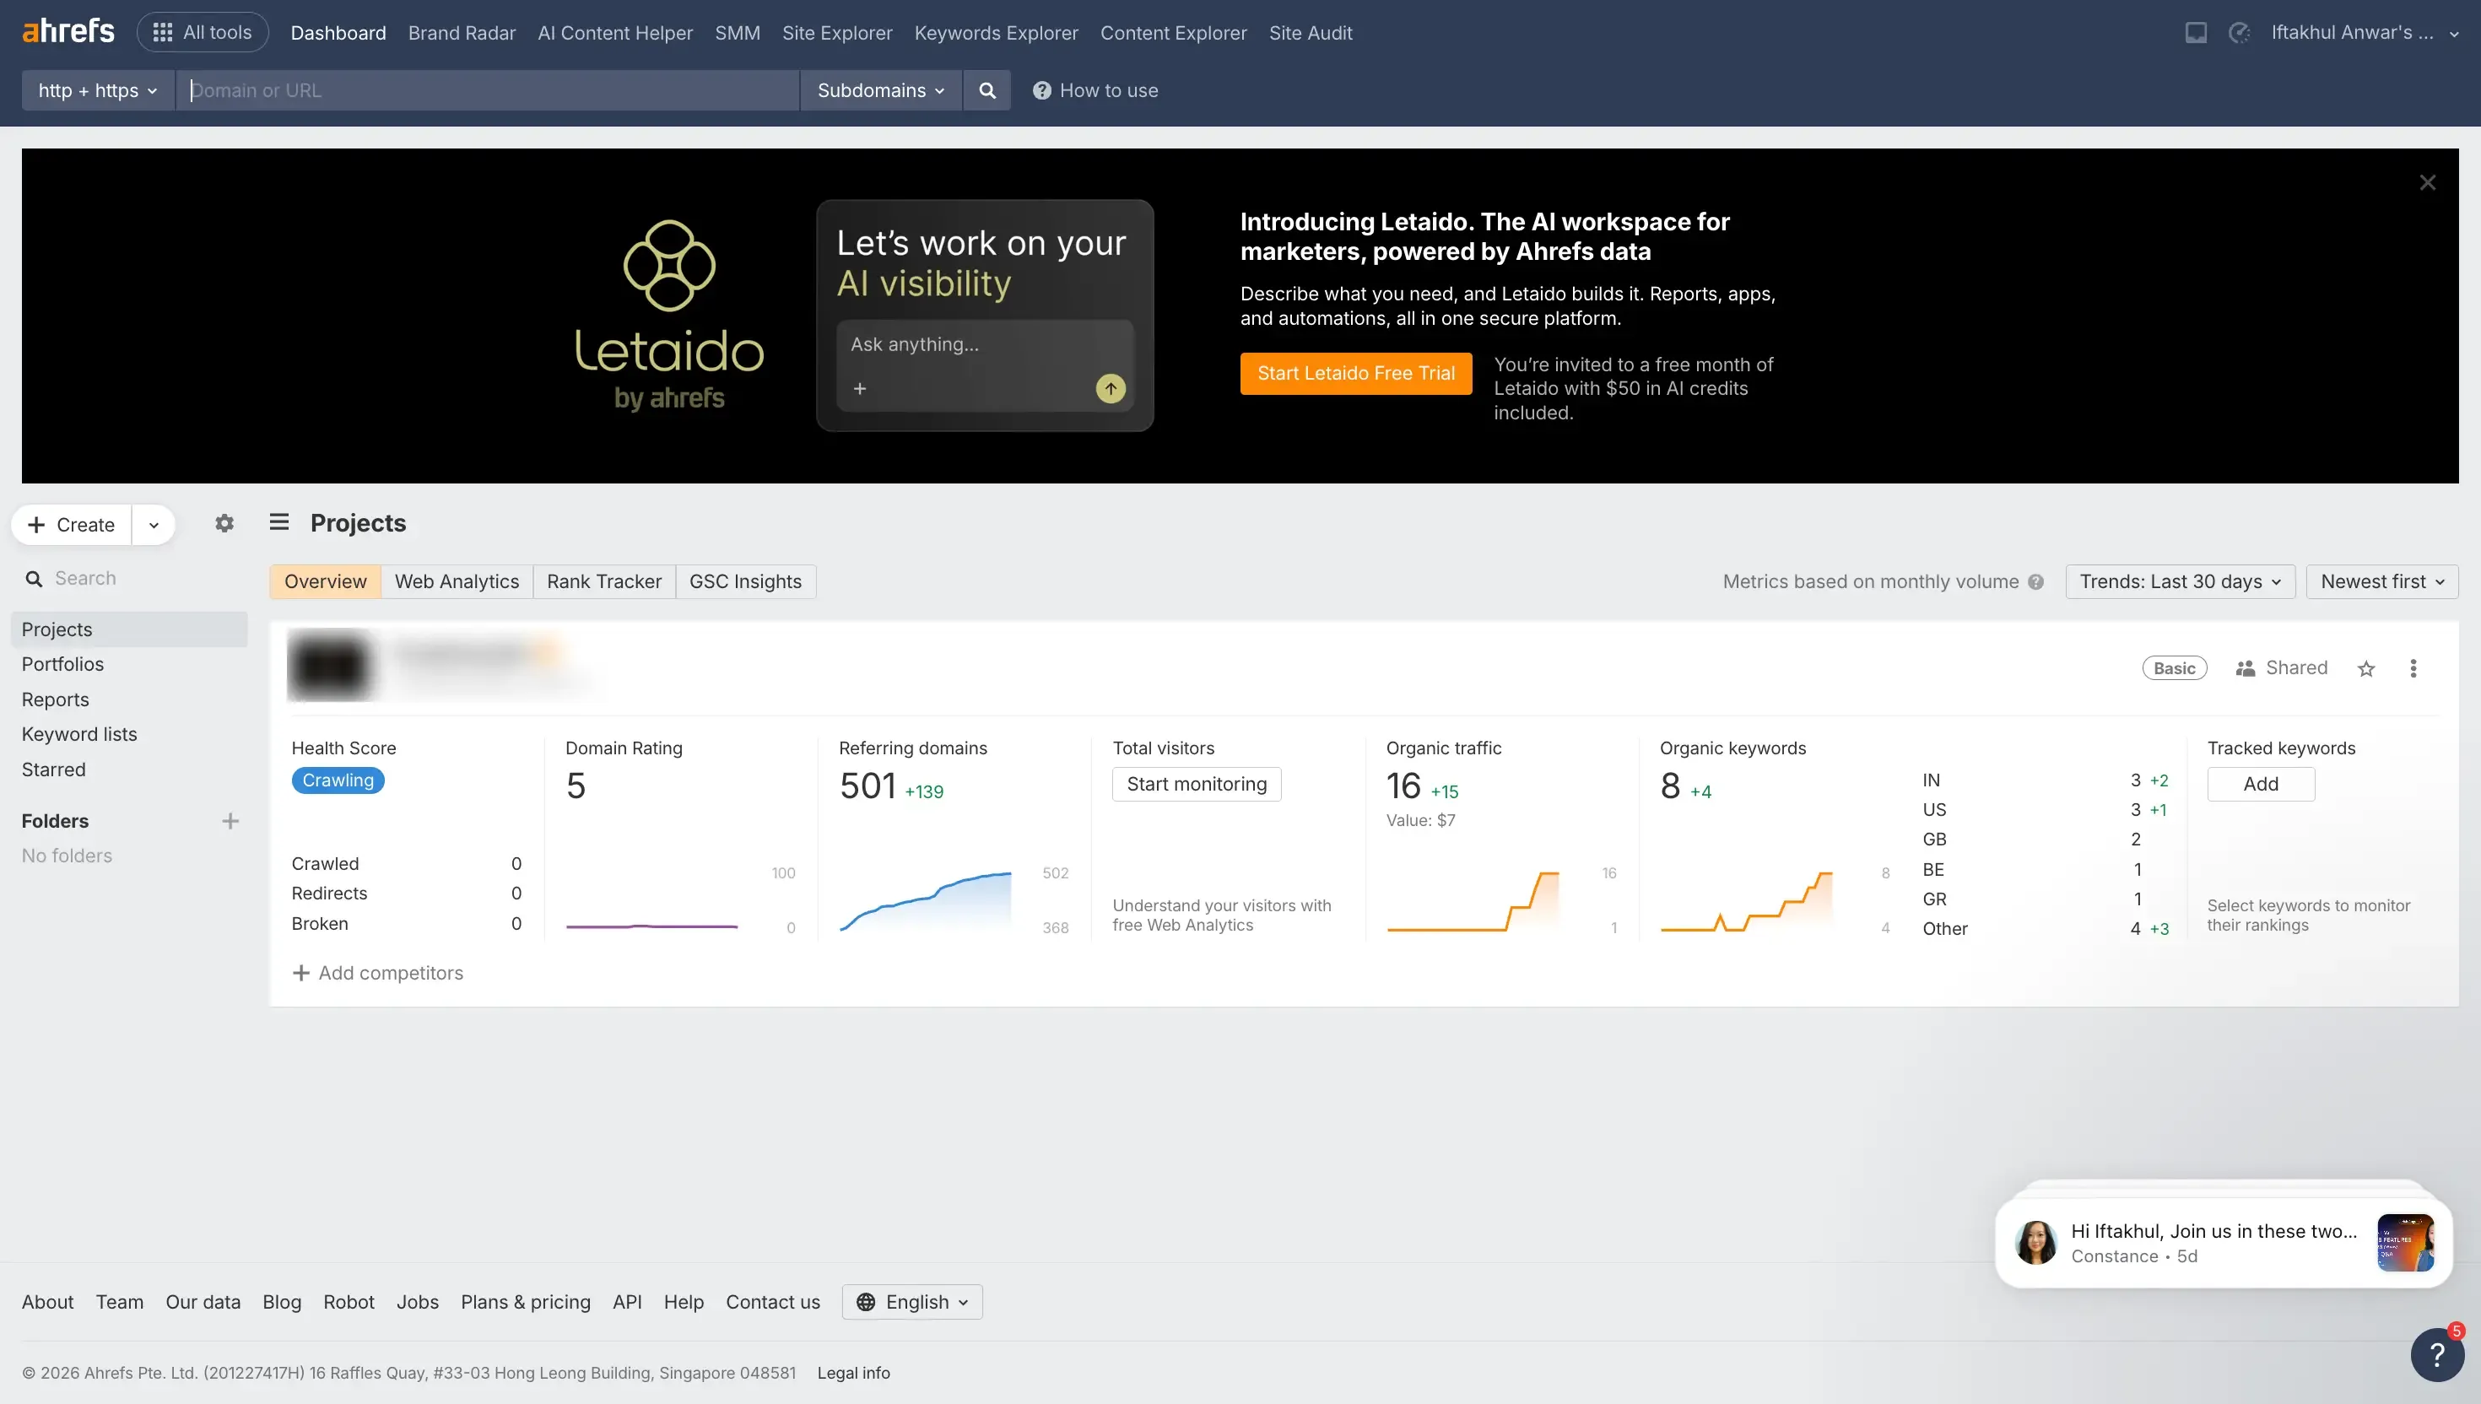
Task: Open the All tools grid menu
Action: (x=203, y=32)
